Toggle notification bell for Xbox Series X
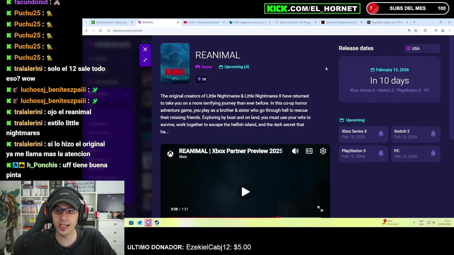The height and width of the screenshot is (255, 454). [x=381, y=134]
